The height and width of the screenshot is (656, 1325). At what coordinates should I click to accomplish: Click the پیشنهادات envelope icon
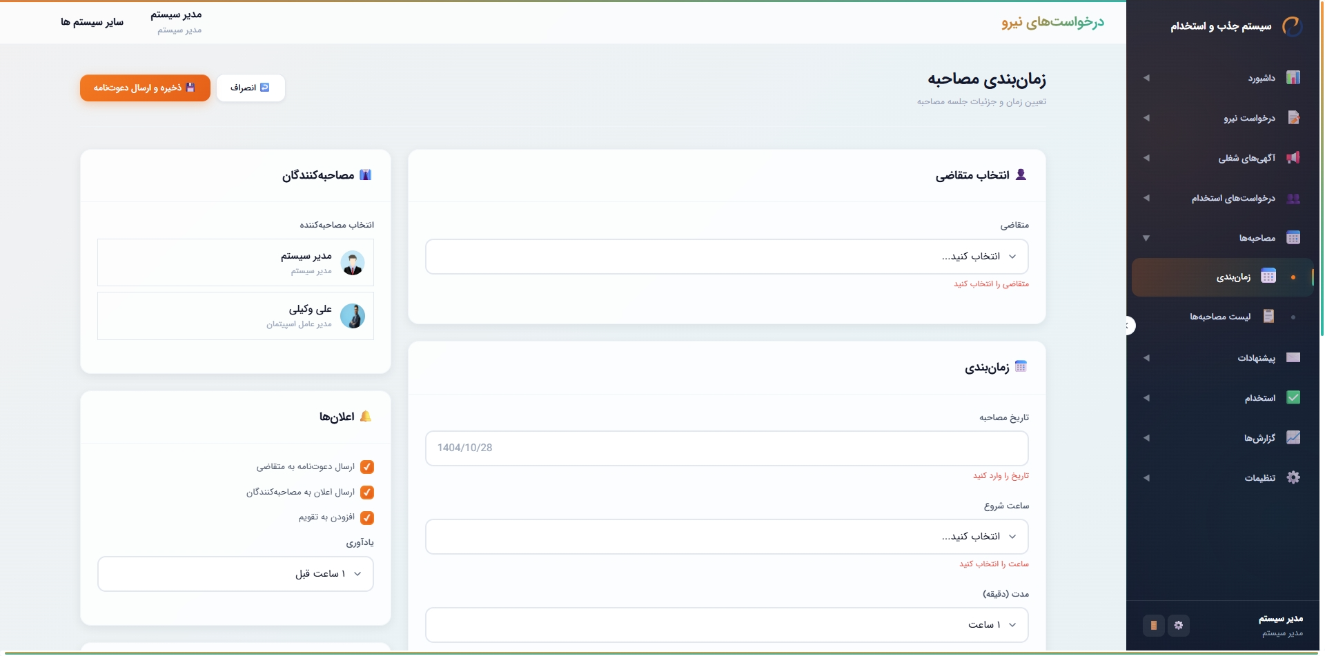[1293, 357]
